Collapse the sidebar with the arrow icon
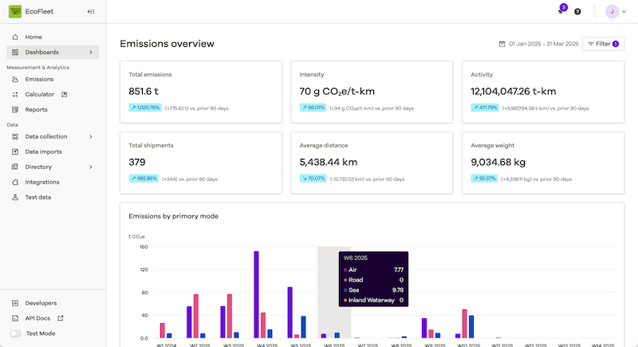This screenshot has height=347, width=638. (91, 12)
